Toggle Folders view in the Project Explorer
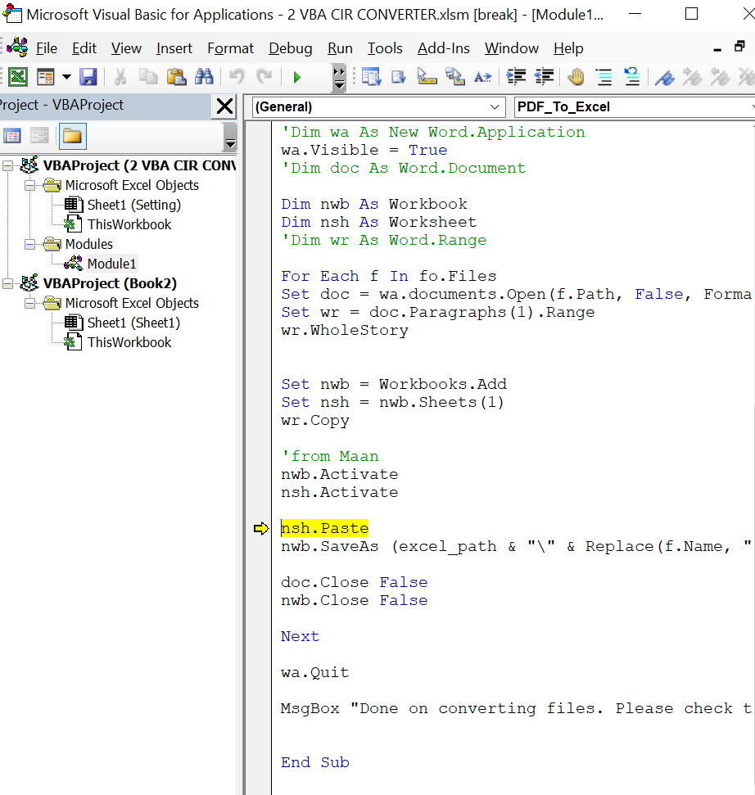755x795 pixels. pyautogui.click(x=72, y=134)
